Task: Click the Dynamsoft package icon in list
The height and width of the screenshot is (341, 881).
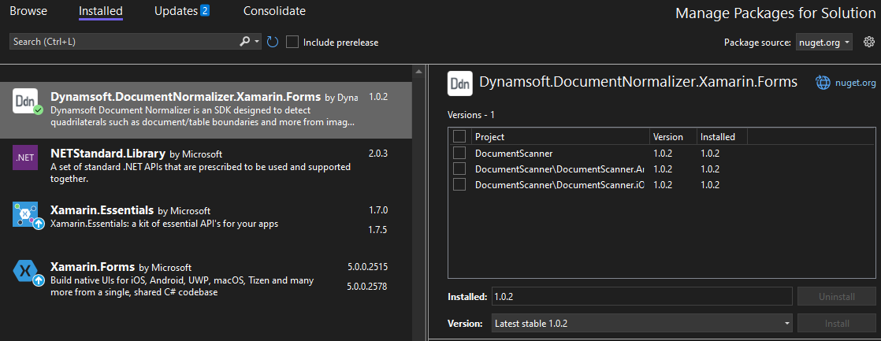Action: [x=25, y=102]
